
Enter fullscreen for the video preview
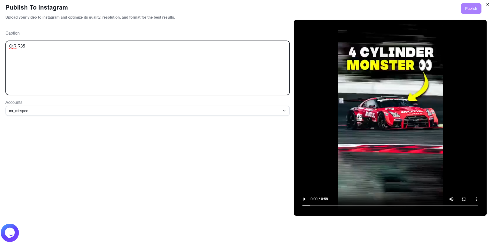coord(464,199)
